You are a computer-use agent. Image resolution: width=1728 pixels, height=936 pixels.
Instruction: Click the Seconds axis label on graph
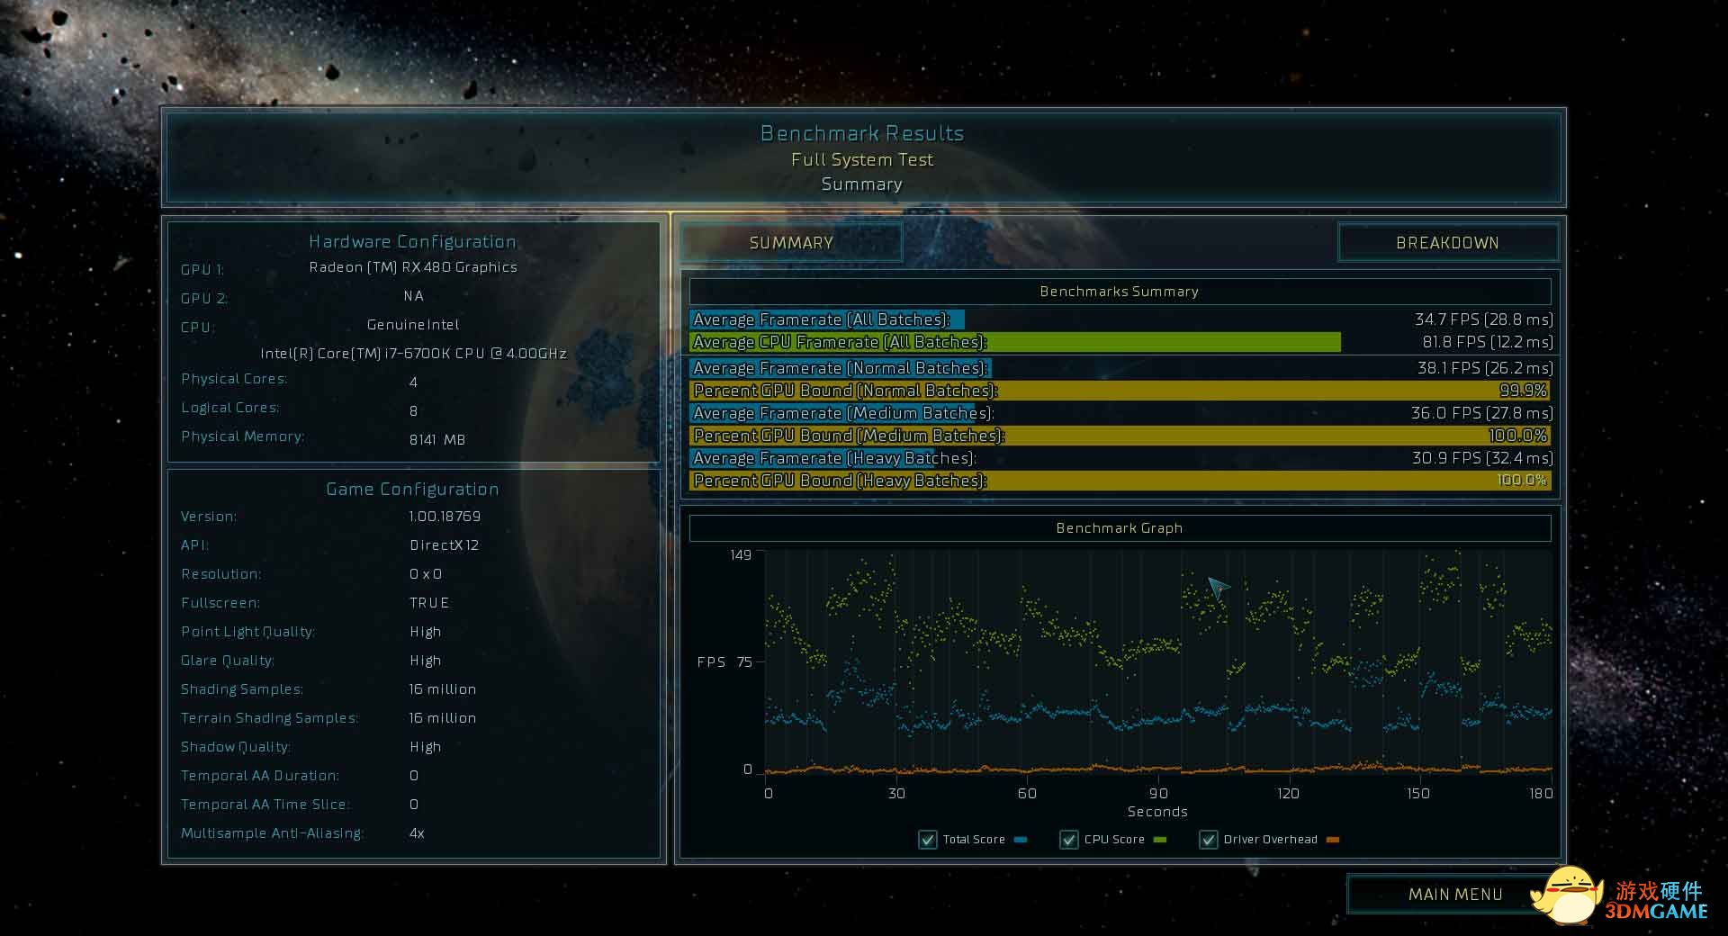pyautogui.click(x=1157, y=812)
